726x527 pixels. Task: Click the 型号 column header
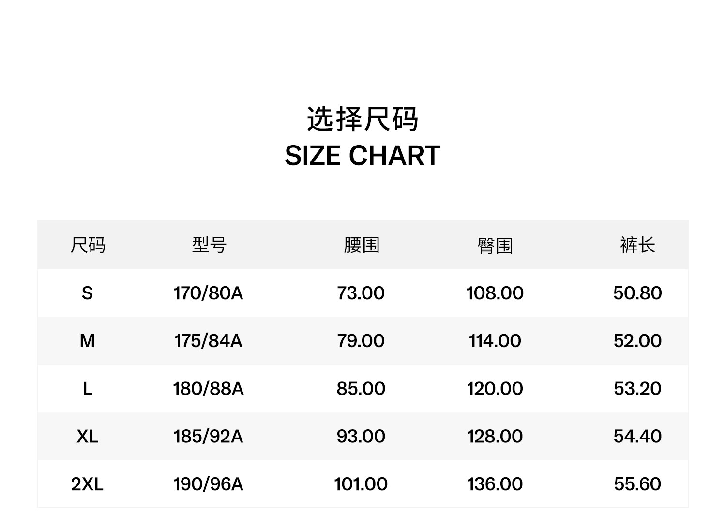pos(209,245)
